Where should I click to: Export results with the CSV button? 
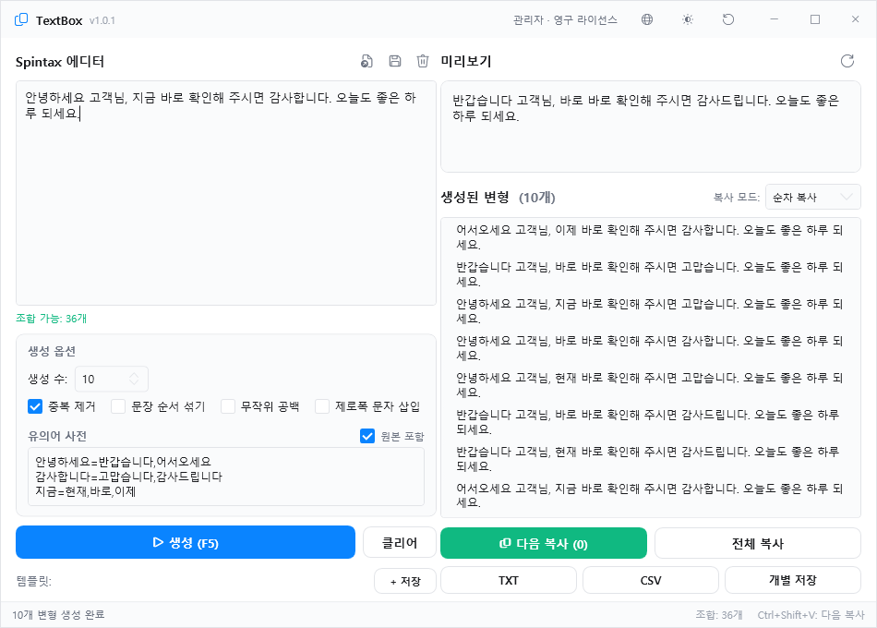click(651, 580)
